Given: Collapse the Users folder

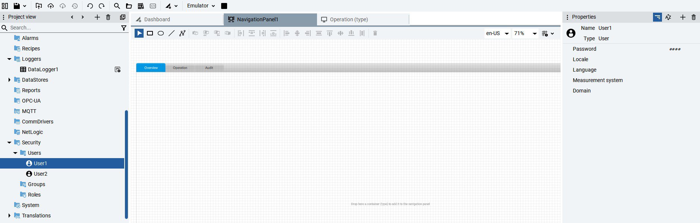Looking at the screenshot, I should point(15,153).
